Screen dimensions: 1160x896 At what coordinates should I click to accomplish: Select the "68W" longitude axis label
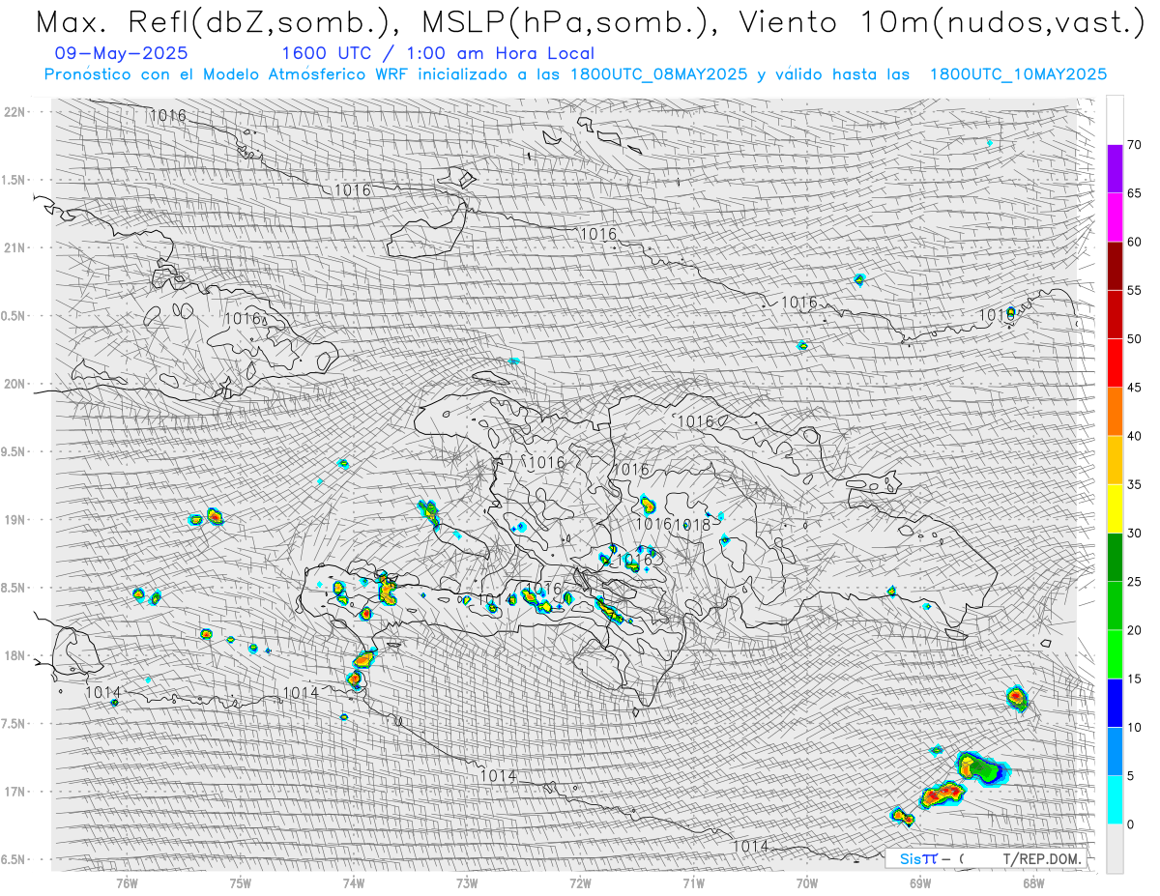(1033, 882)
